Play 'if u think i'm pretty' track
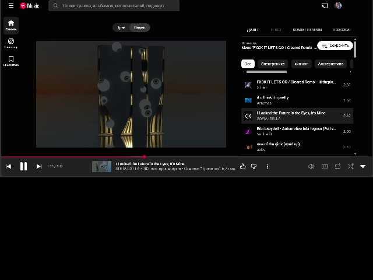This screenshot has height=280, width=373. point(297,100)
